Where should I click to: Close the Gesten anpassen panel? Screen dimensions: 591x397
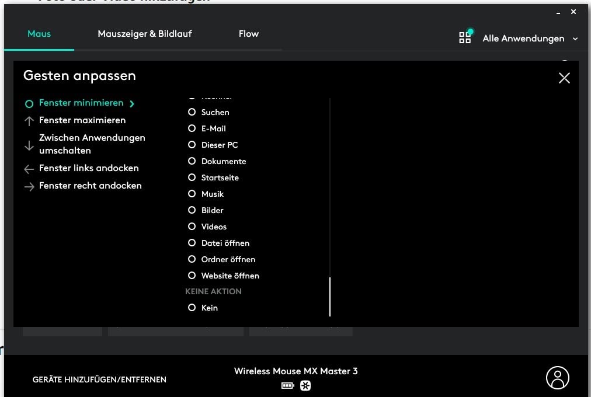pyautogui.click(x=564, y=78)
